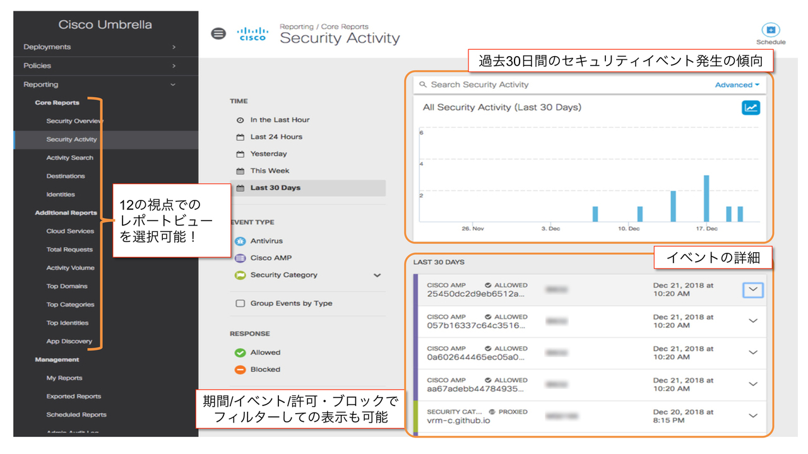This screenshot has width=808, height=454.
Task: Click calendar icon beside Last 24 Hours
Action: pos(240,137)
